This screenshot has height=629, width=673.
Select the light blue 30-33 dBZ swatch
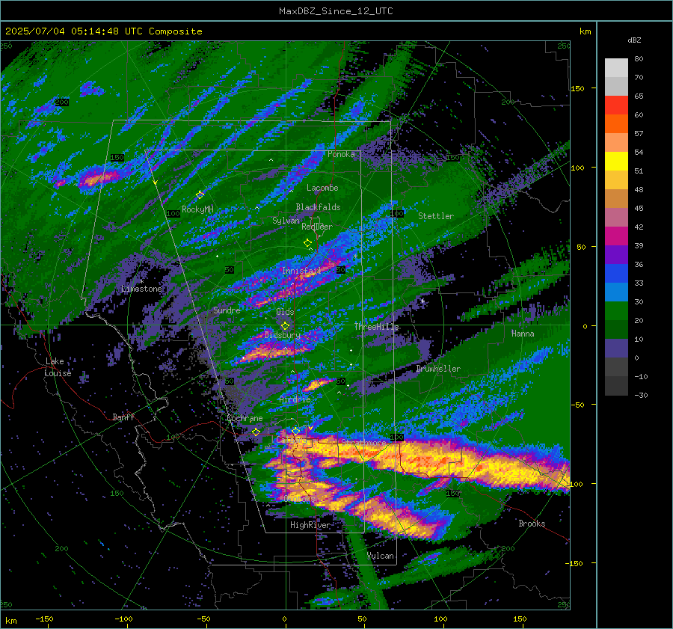(x=616, y=292)
